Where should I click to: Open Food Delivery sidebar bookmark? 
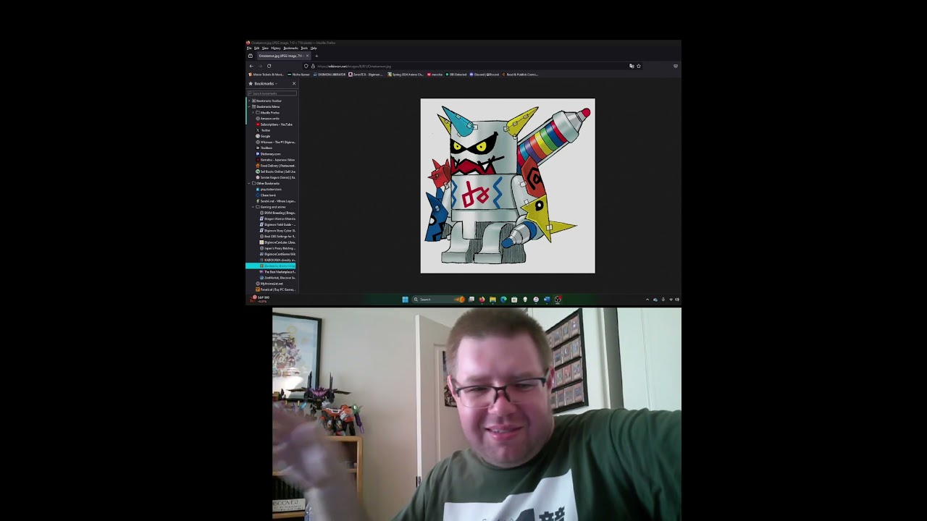click(275, 166)
